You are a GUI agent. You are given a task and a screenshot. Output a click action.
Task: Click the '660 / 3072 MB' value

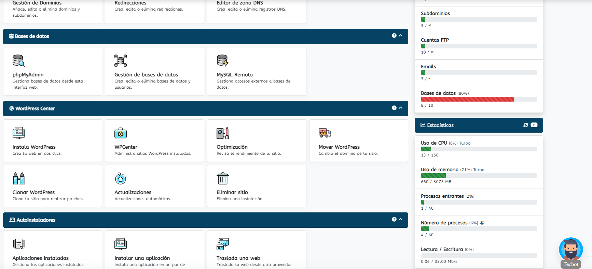436,182
